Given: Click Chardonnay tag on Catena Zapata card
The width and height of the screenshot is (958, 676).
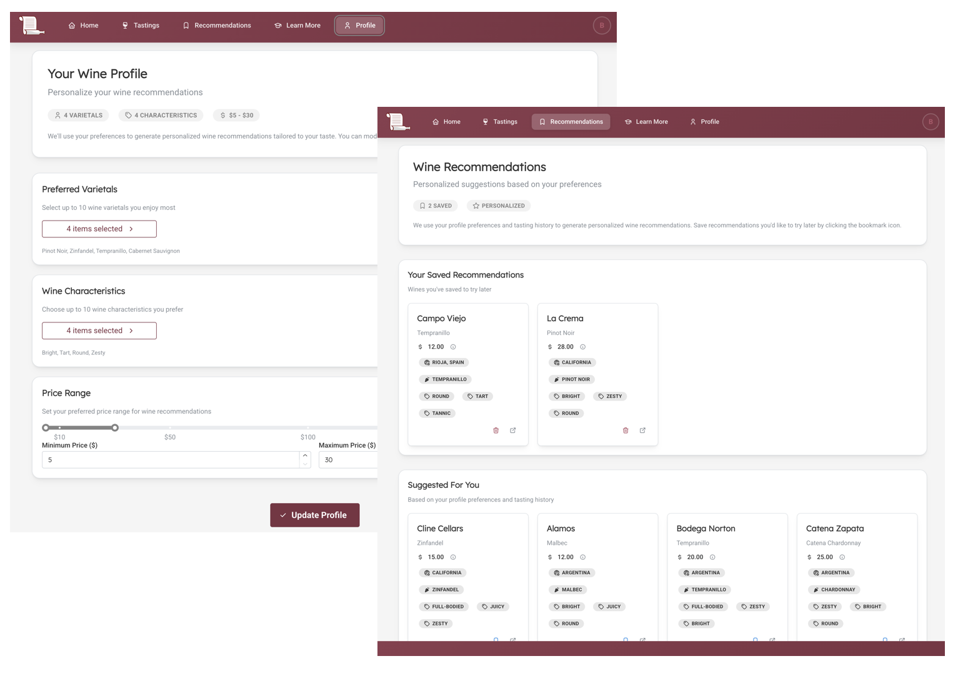Looking at the screenshot, I should [834, 590].
